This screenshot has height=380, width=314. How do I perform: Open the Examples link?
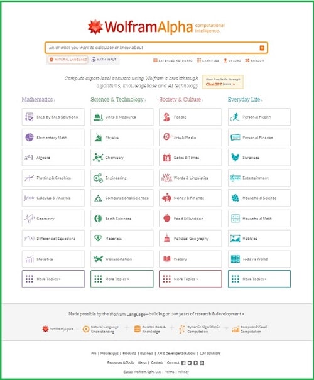(208, 60)
